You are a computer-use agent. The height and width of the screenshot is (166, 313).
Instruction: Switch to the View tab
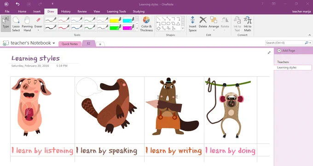97,11
